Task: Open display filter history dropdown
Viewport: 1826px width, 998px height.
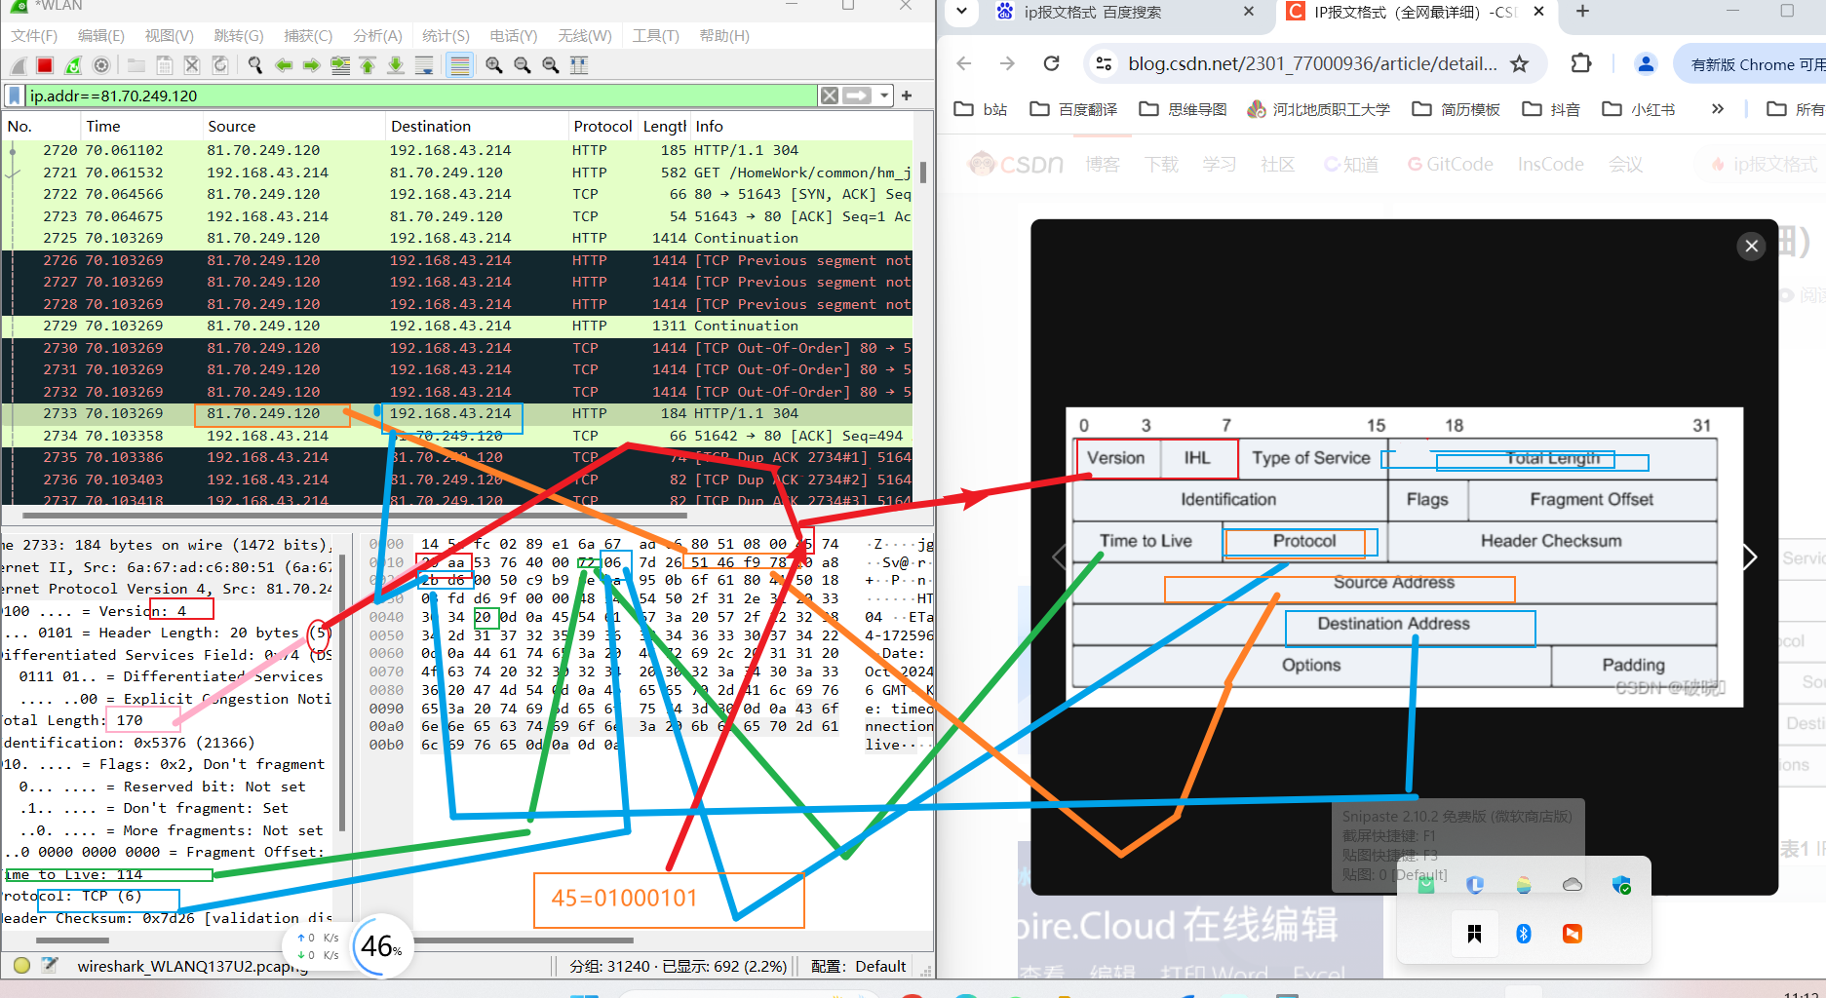Action: [x=884, y=96]
